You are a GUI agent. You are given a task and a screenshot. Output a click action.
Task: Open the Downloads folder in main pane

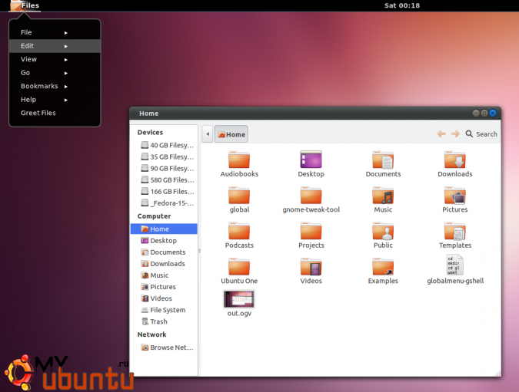click(x=454, y=160)
